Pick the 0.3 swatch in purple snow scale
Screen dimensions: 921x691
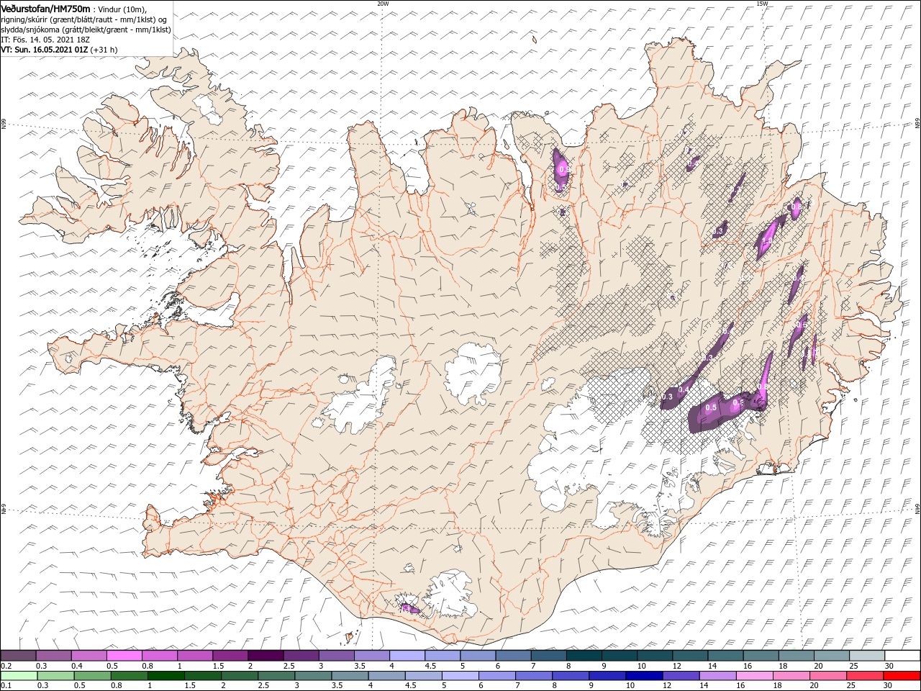point(53,656)
